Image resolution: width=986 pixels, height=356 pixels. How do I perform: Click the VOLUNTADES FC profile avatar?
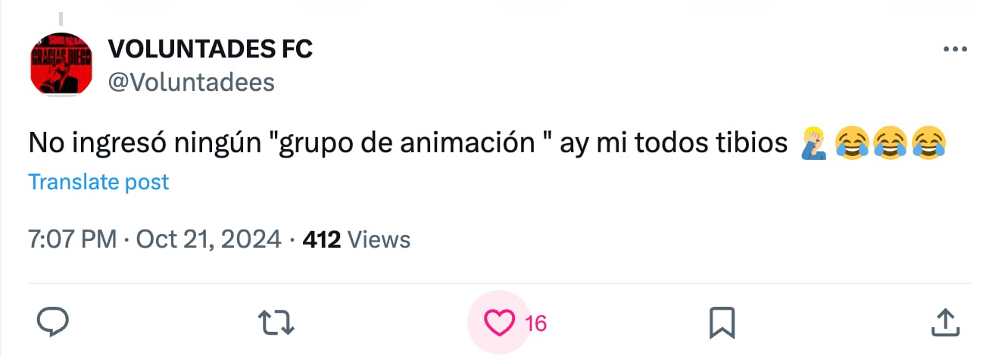(60, 64)
